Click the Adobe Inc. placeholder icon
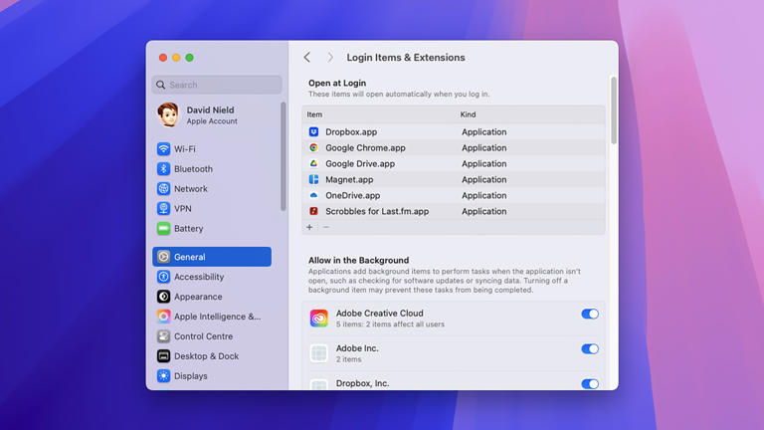This screenshot has height=430, width=764. click(x=318, y=353)
